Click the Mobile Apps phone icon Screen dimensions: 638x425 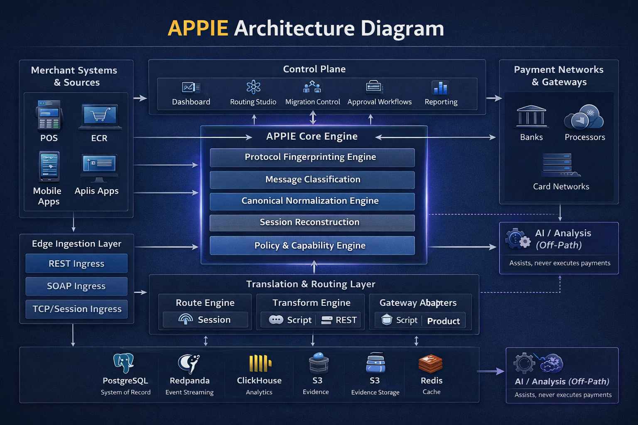coord(49,167)
